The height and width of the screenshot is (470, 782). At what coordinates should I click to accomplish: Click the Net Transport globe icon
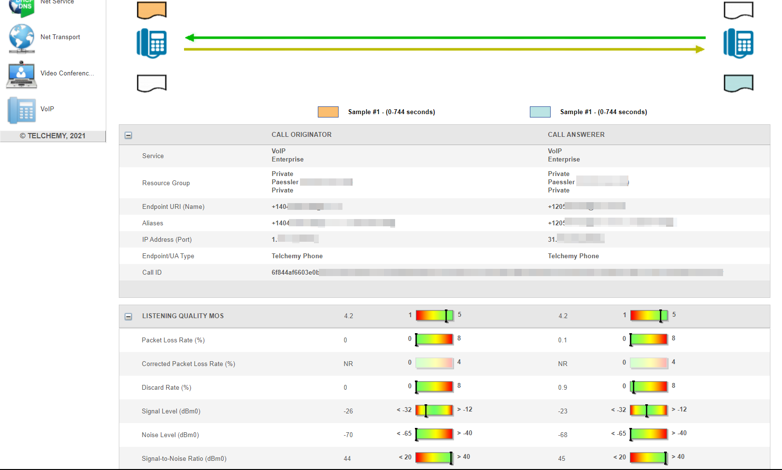21,38
